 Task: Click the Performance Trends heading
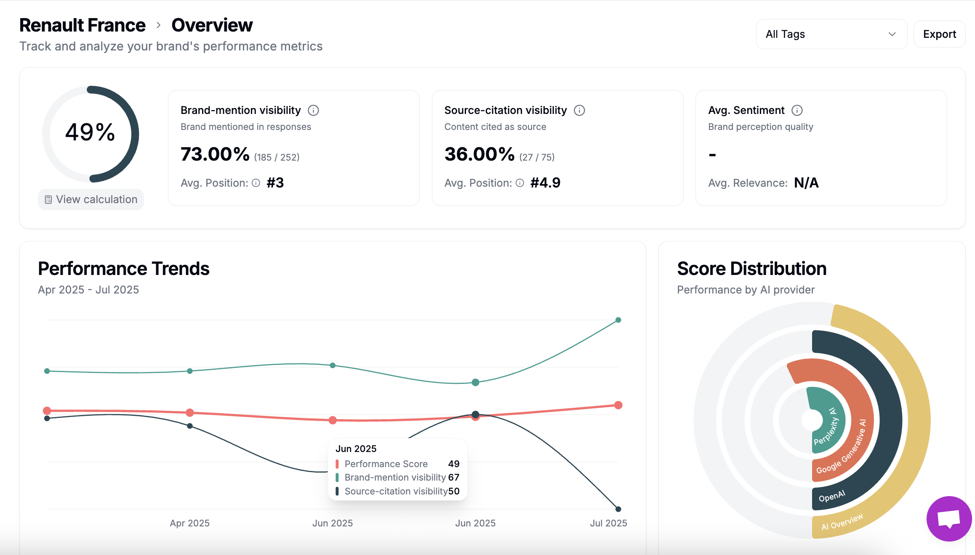point(124,269)
